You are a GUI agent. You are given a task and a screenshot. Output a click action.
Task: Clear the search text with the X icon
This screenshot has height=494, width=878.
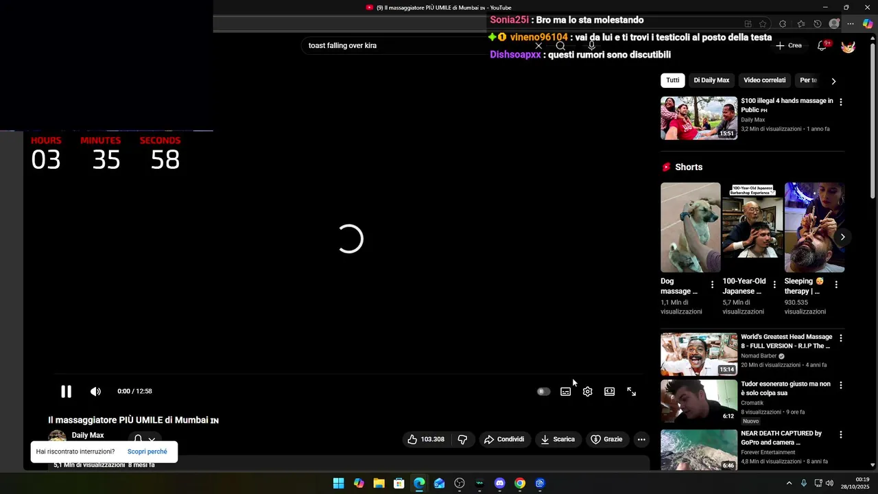[x=538, y=46]
